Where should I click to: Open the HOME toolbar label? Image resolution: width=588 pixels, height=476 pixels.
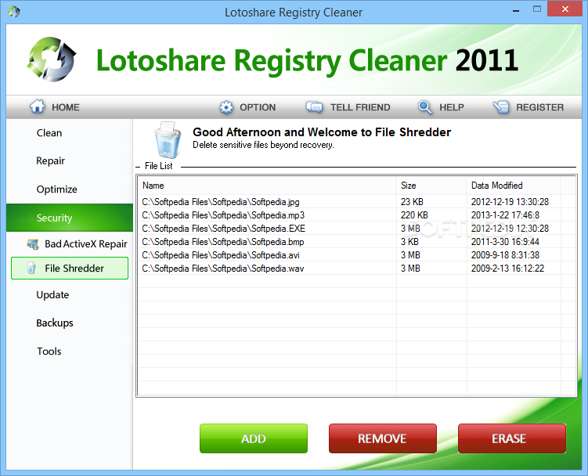(66, 107)
